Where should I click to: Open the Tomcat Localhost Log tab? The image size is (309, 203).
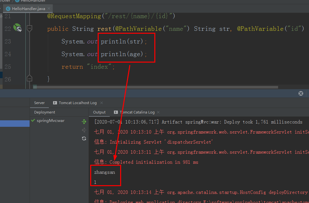pos(77,103)
